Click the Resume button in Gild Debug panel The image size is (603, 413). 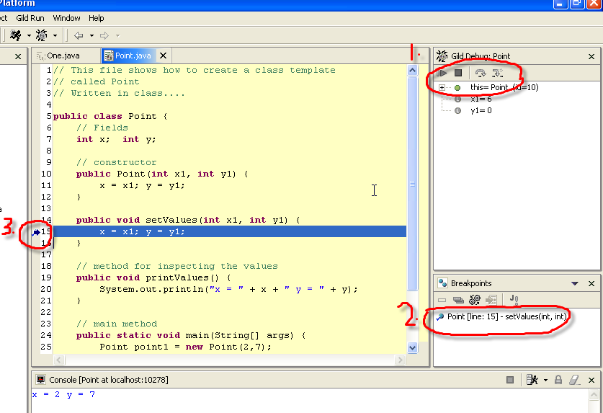point(442,73)
